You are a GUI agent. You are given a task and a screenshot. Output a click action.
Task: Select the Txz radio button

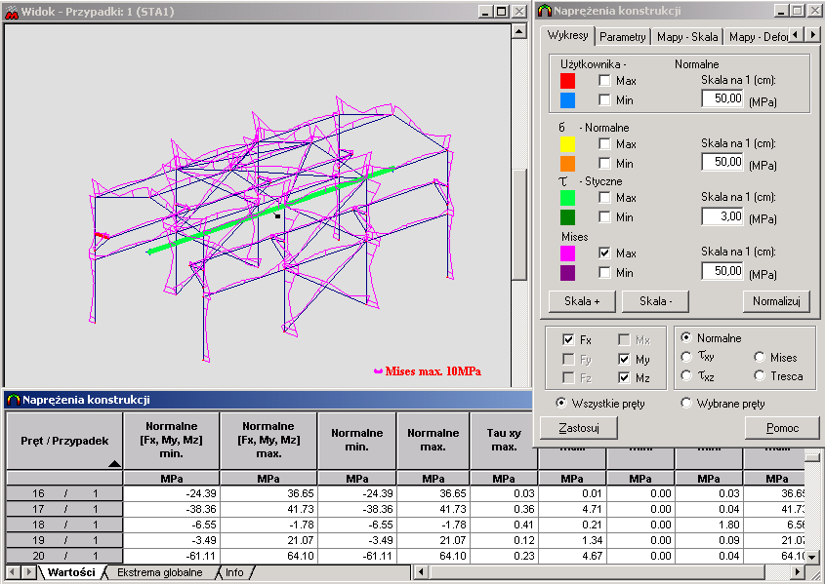pos(686,375)
